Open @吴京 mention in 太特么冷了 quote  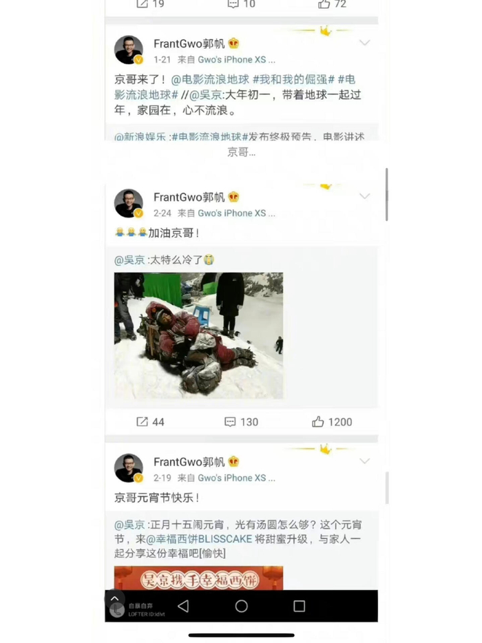point(129,260)
